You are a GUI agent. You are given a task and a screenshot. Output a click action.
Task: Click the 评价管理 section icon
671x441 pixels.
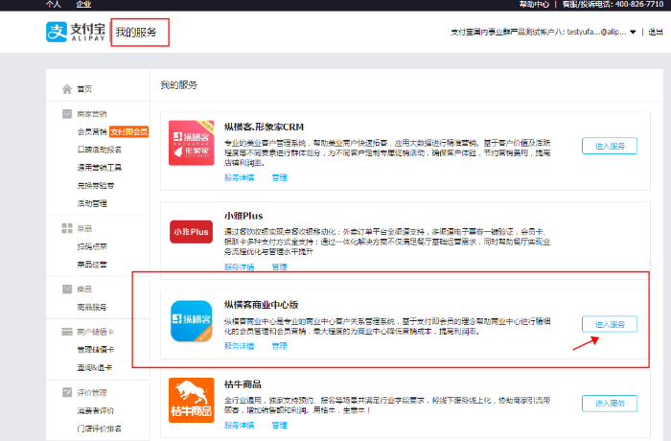(x=67, y=392)
